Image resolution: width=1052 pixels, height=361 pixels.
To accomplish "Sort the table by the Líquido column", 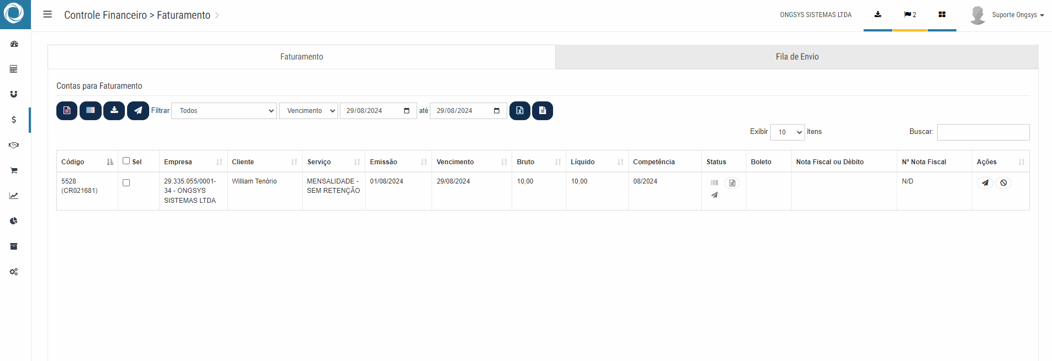I will 597,161.
